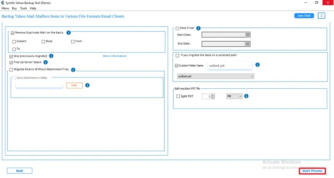This screenshot has height=178, width=334.
Task: Open End Date calendar picker icon
Action: pos(247,44)
